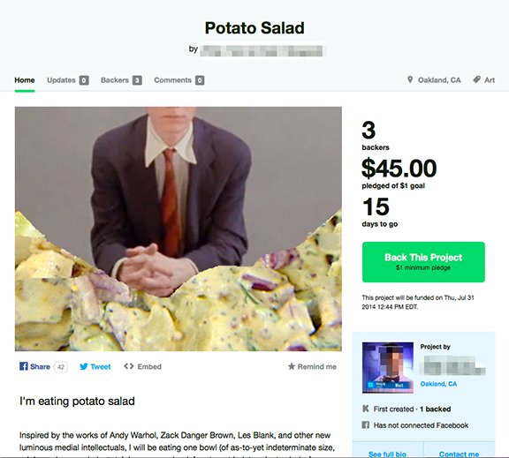Click the Twitter bird Tweet icon
The image size is (509, 458).
84,366
